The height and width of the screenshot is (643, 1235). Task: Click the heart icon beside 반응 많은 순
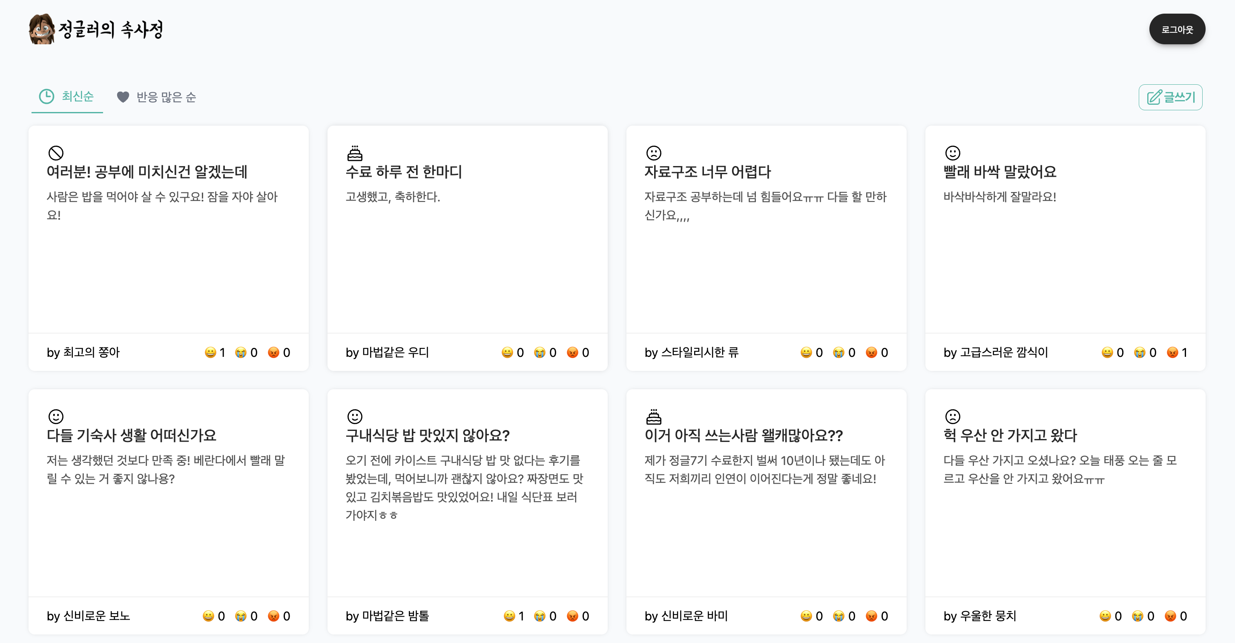(x=123, y=97)
